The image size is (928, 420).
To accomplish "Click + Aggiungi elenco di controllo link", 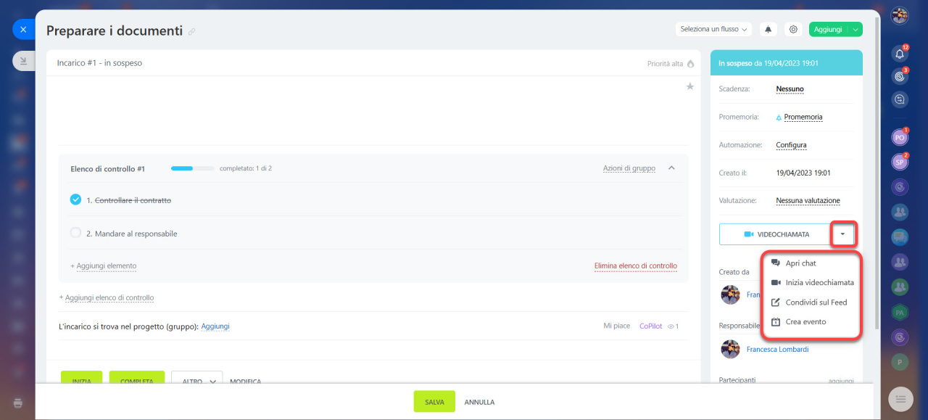I will [x=106, y=298].
